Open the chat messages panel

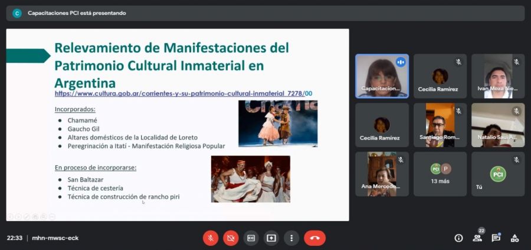(496, 238)
